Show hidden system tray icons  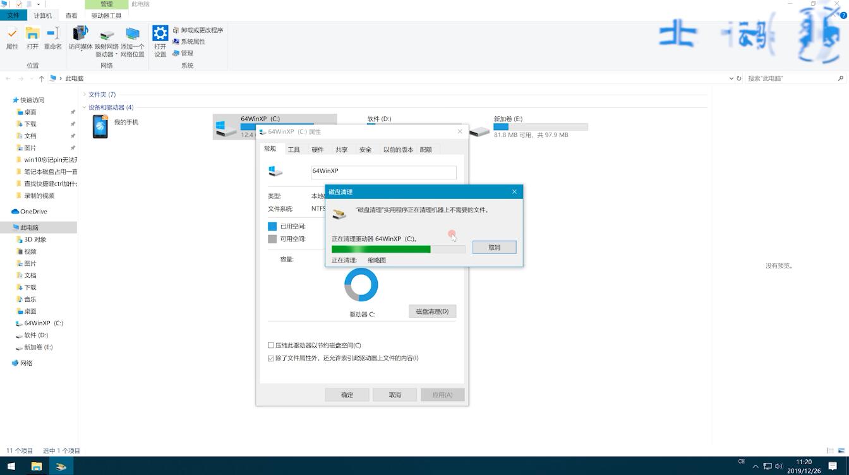[x=756, y=467]
